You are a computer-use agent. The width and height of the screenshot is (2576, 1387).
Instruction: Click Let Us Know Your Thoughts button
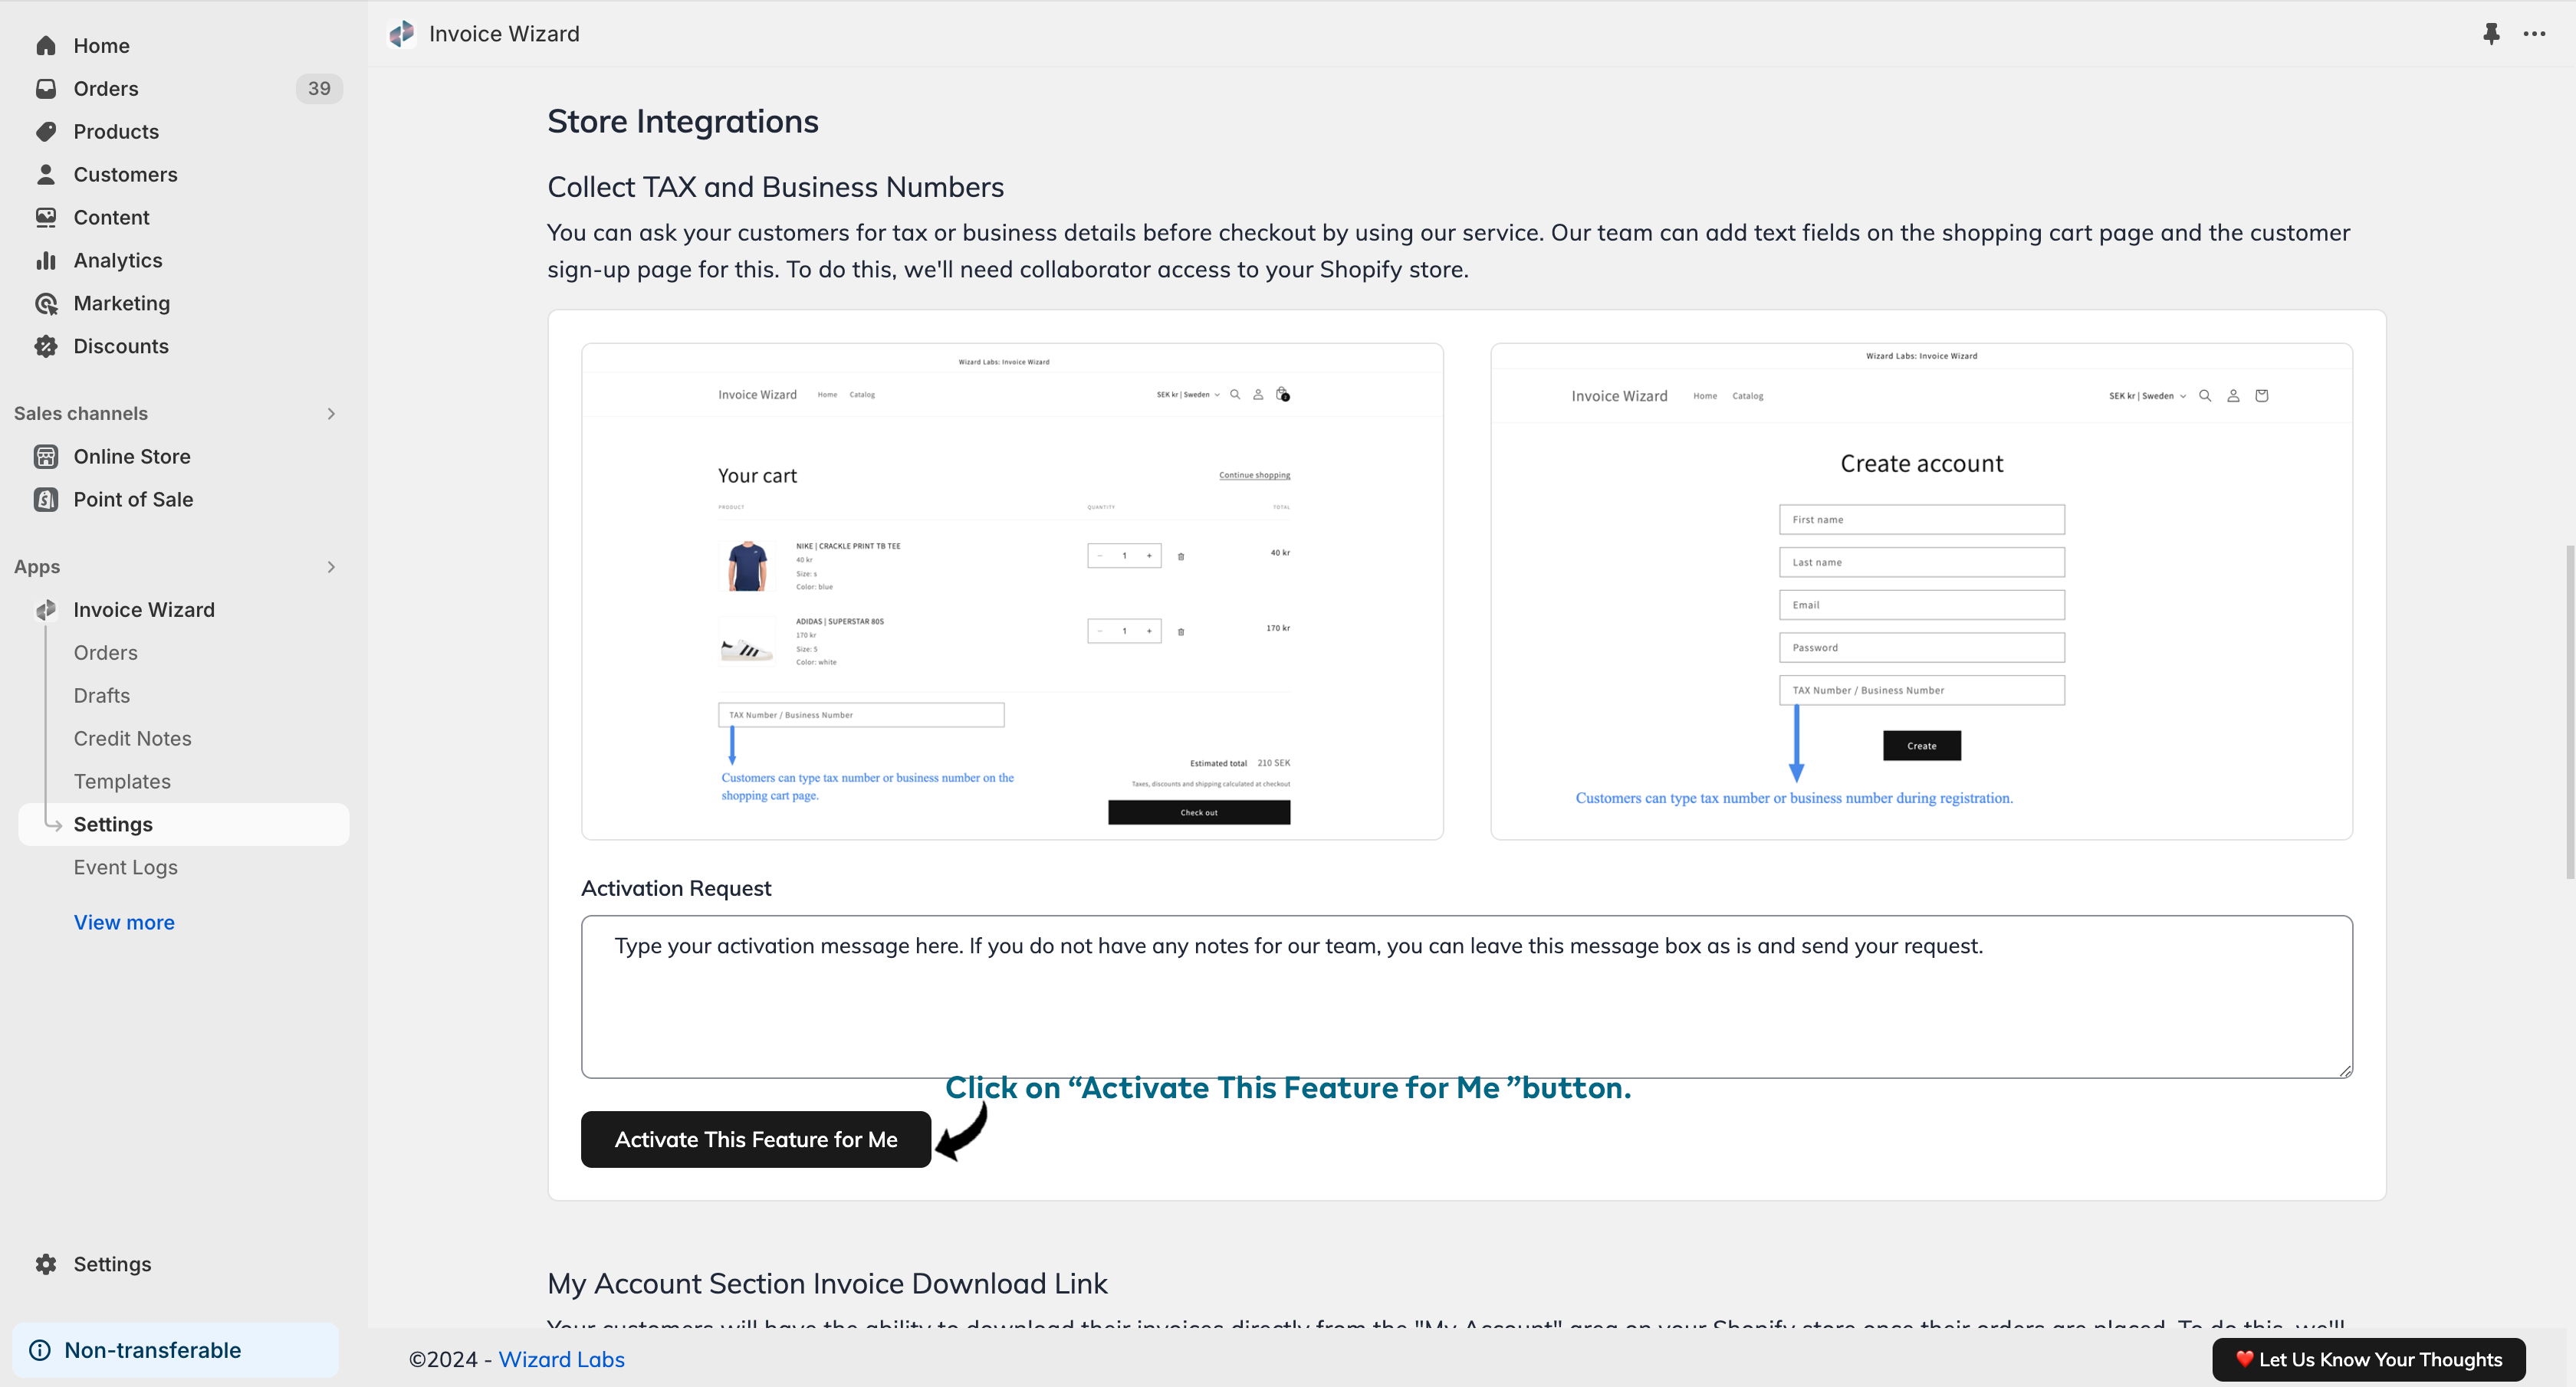(x=2369, y=1360)
